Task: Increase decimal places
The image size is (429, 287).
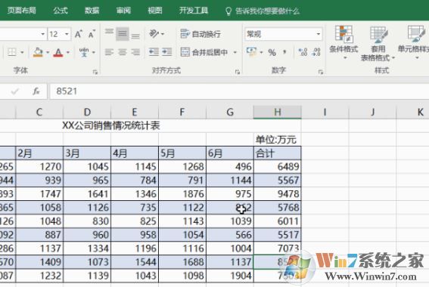Action: pos(303,52)
